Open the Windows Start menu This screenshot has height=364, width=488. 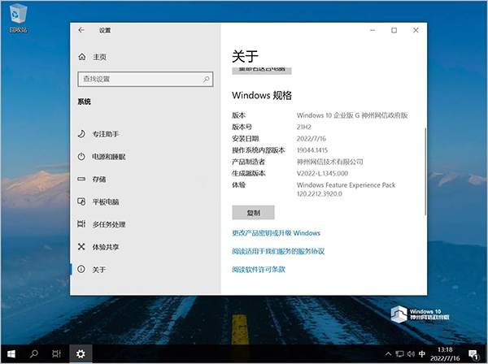[x=11, y=353]
